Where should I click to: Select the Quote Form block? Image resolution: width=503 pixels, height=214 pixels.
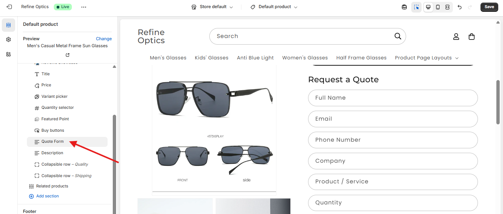pos(53,142)
